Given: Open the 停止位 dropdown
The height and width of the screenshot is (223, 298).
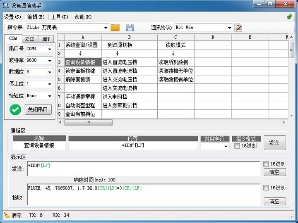Looking at the screenshot, I should pyautogui.click(x=50, y=84).
